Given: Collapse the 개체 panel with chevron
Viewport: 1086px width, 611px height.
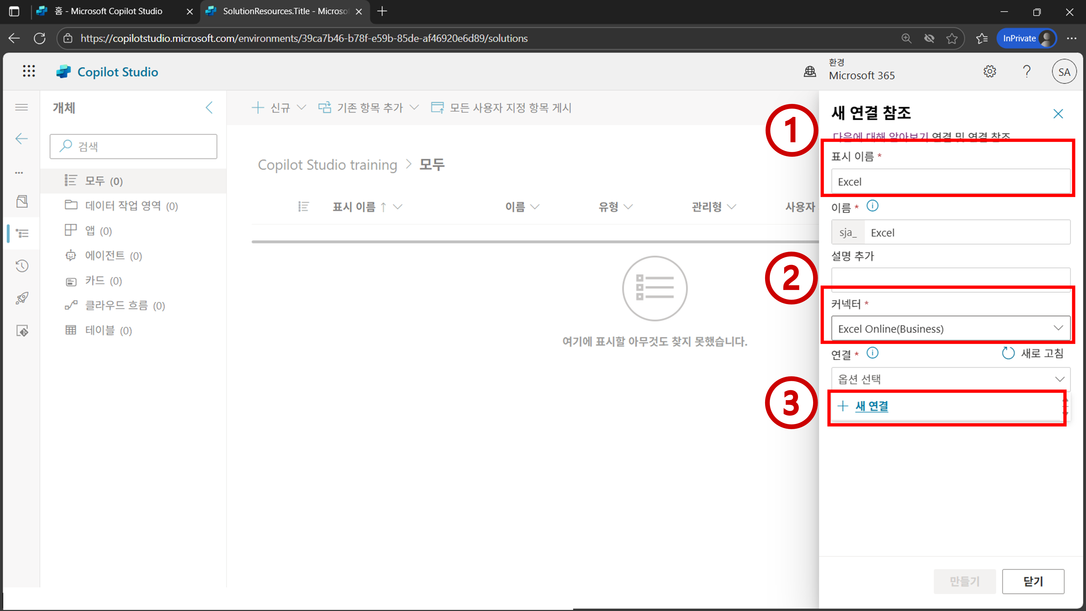Looking at the screenshot, I should coord(209,108).
